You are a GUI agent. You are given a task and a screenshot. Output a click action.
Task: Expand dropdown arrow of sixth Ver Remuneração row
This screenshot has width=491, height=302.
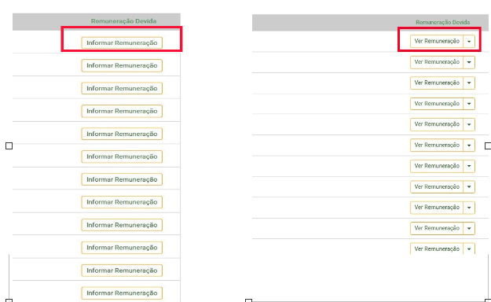pyautogui.click(x=469, y=145)
